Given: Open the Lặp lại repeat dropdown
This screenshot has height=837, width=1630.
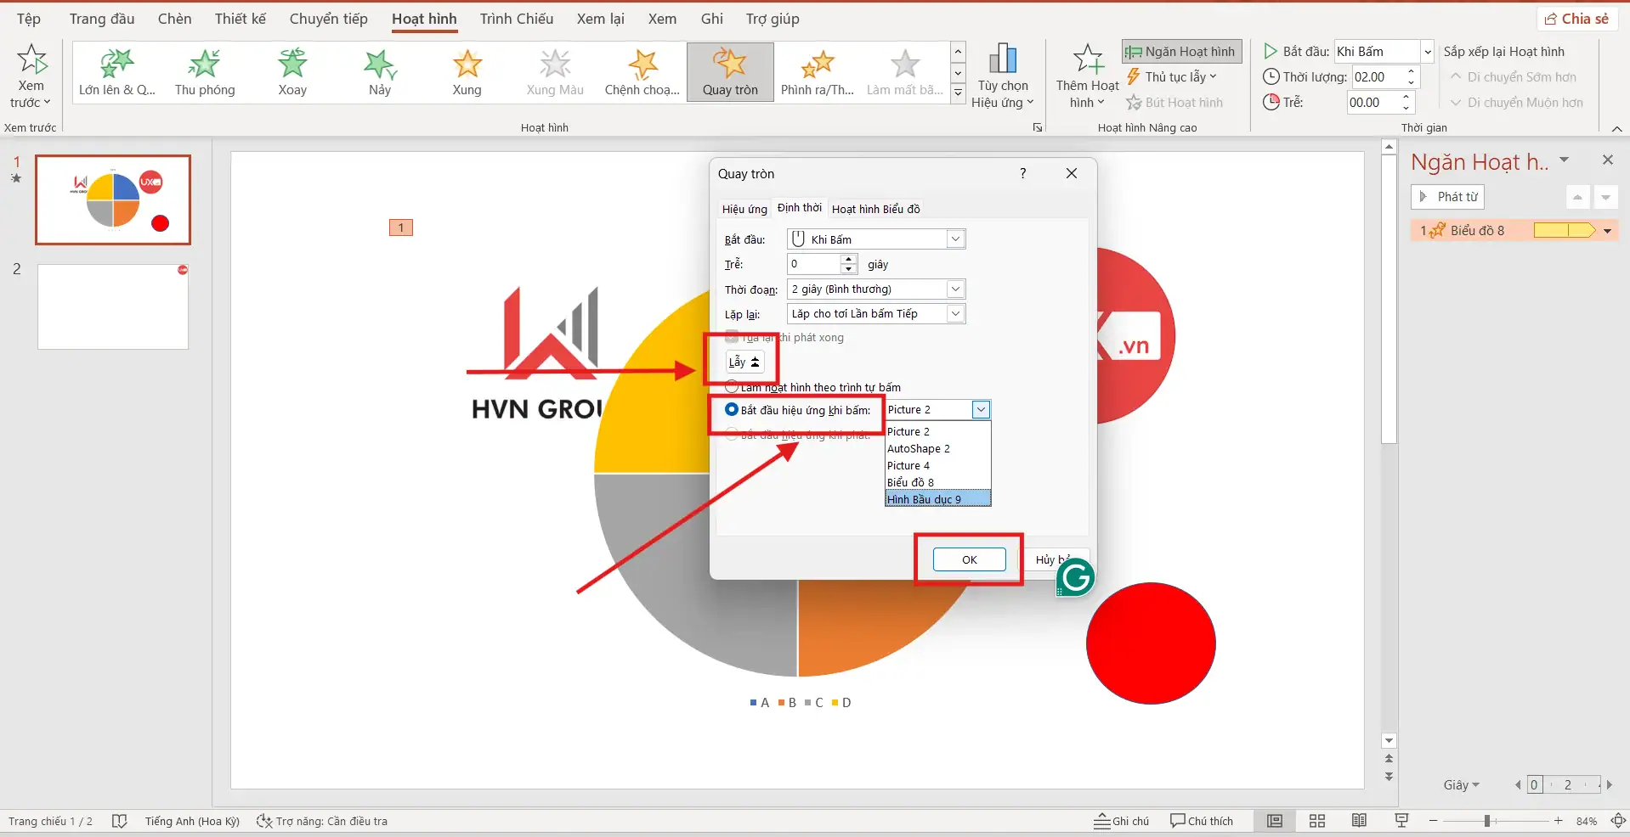Looking at the screenshot, I should [x=955, y=314].
